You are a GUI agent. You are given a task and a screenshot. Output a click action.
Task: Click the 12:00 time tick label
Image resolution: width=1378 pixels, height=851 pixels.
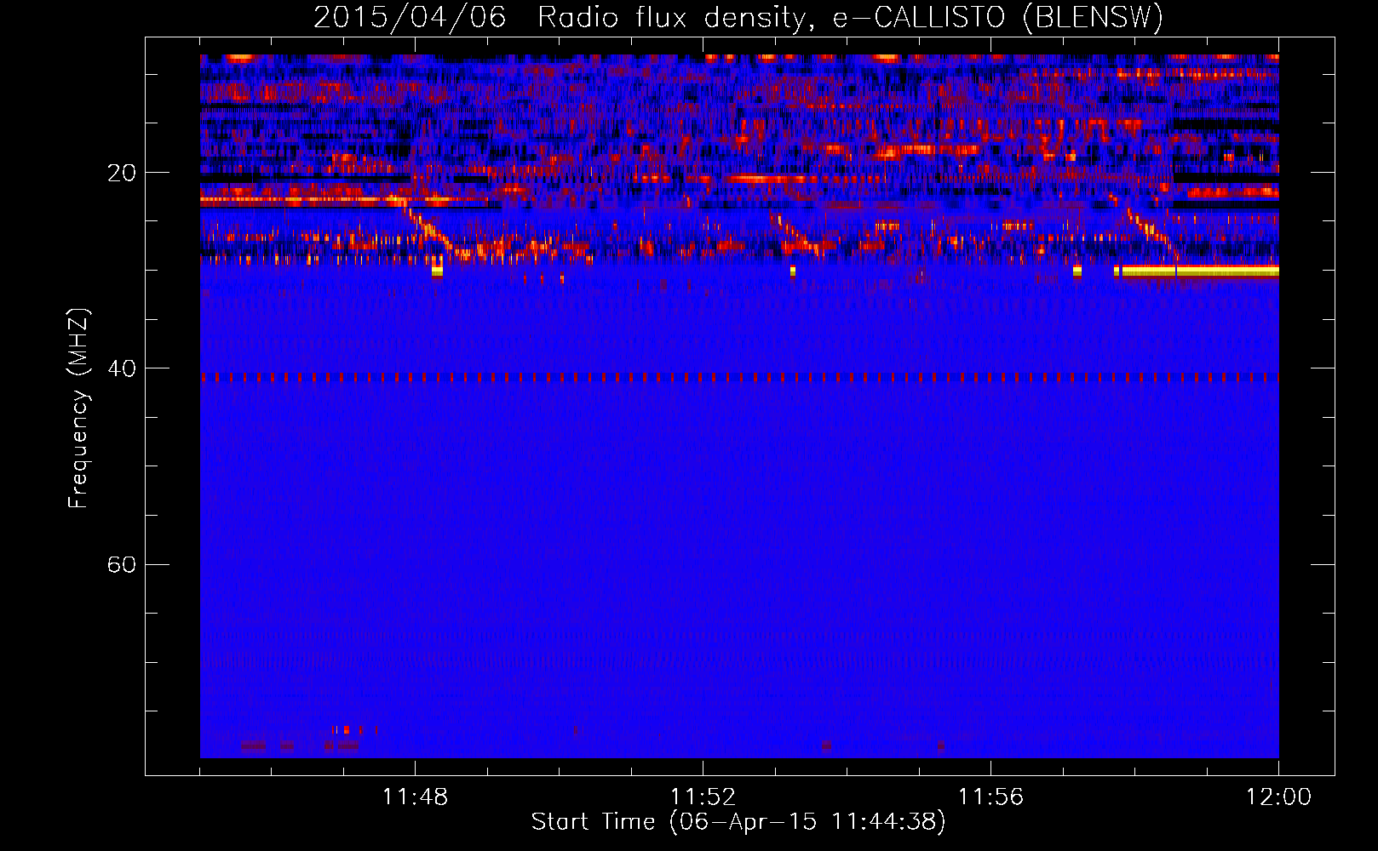[1278, 797]
